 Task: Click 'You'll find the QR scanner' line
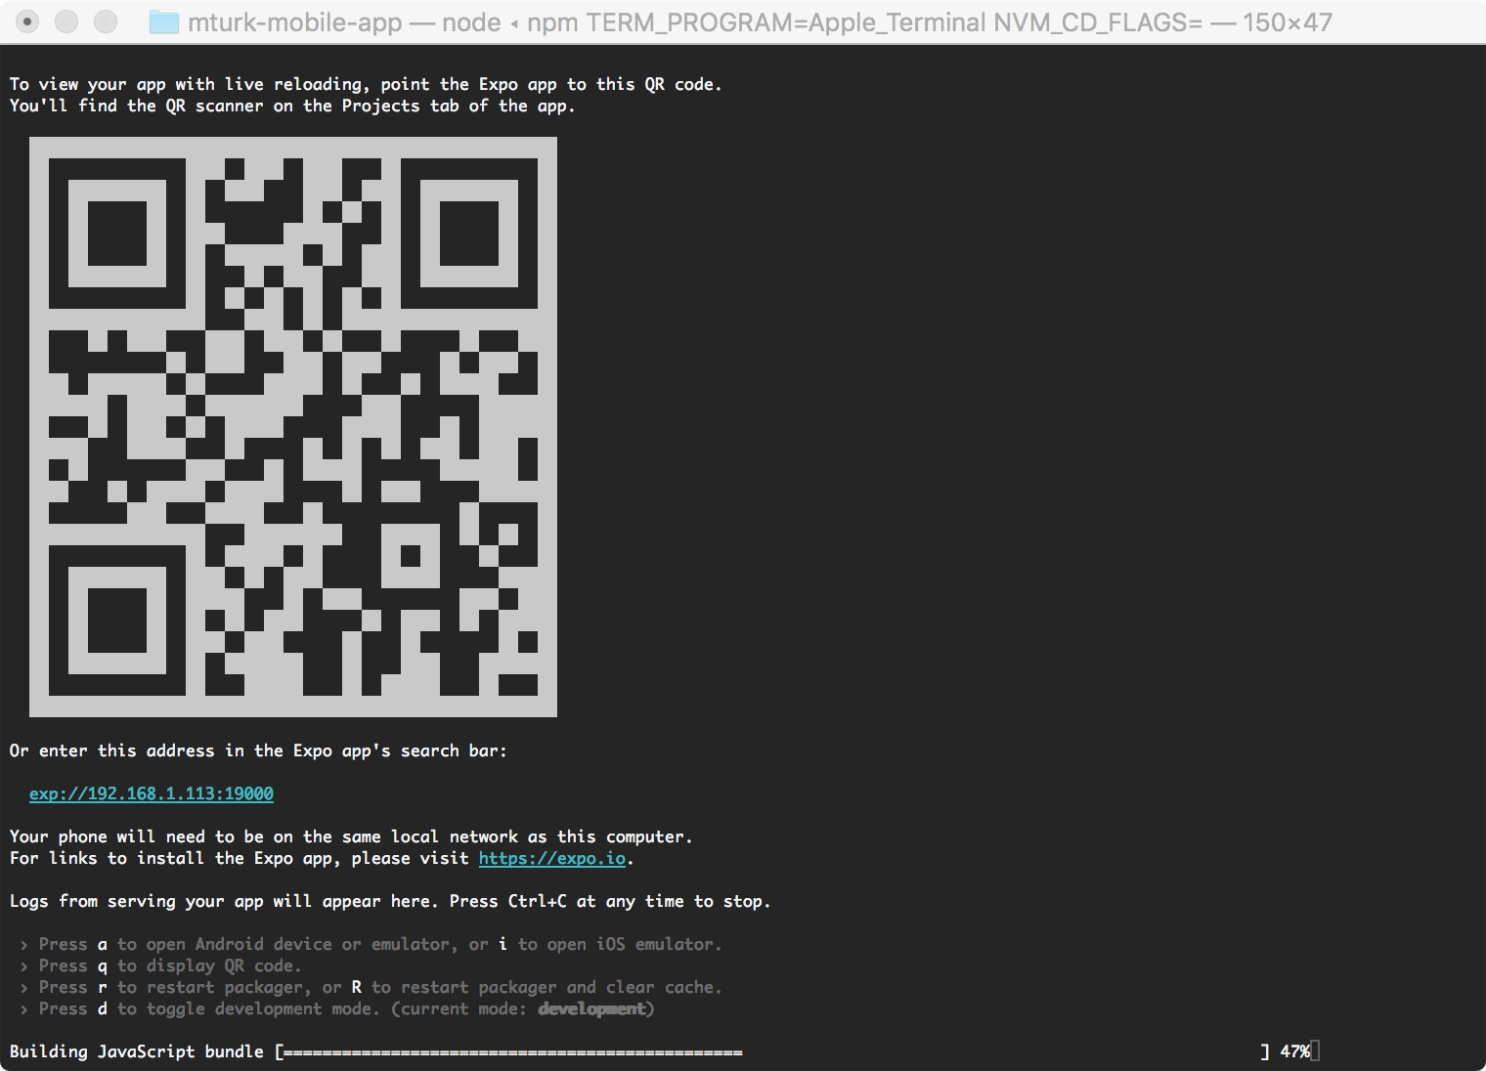coord(292,106)
